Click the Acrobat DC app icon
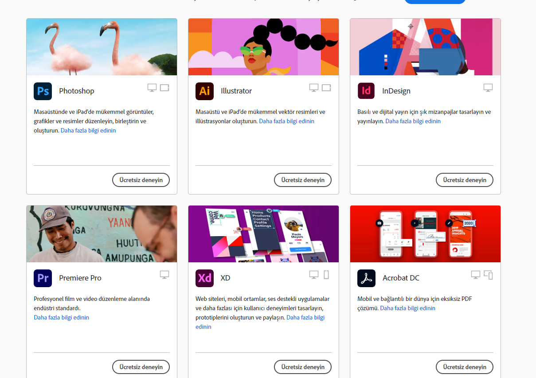The height and width of the screenshot is (378, 536). (366, 278)
